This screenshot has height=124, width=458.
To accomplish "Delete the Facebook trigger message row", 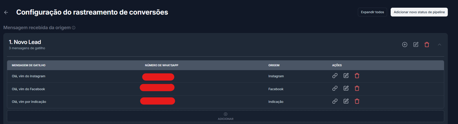I will point(357,88).
